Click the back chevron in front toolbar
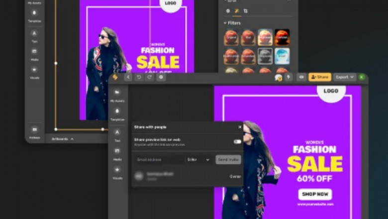388x219 pixels. tap(128, 77)
